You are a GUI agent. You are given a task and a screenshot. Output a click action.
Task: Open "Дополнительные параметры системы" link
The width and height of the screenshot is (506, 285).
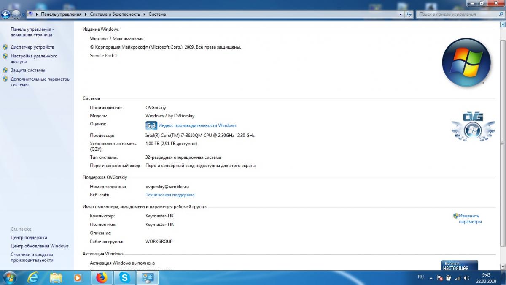click(40, 81)
